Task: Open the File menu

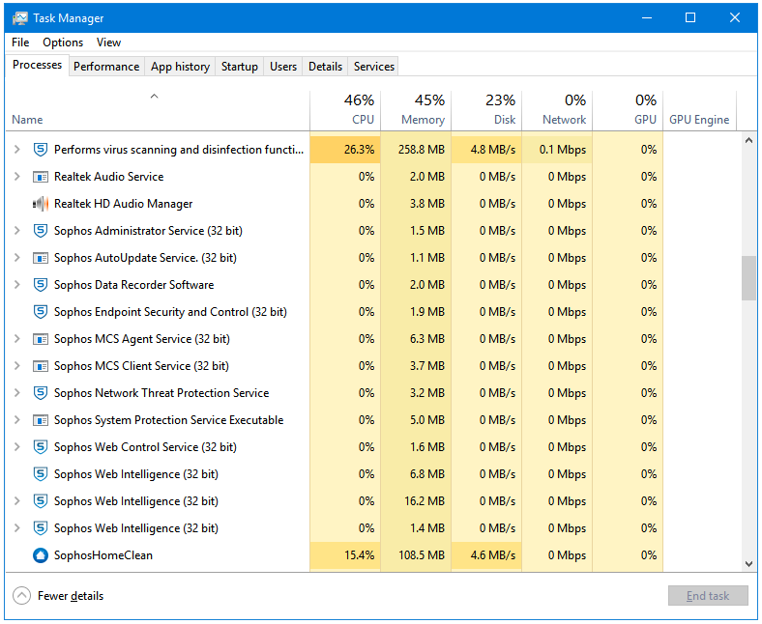Action: (x=20, y=43)
